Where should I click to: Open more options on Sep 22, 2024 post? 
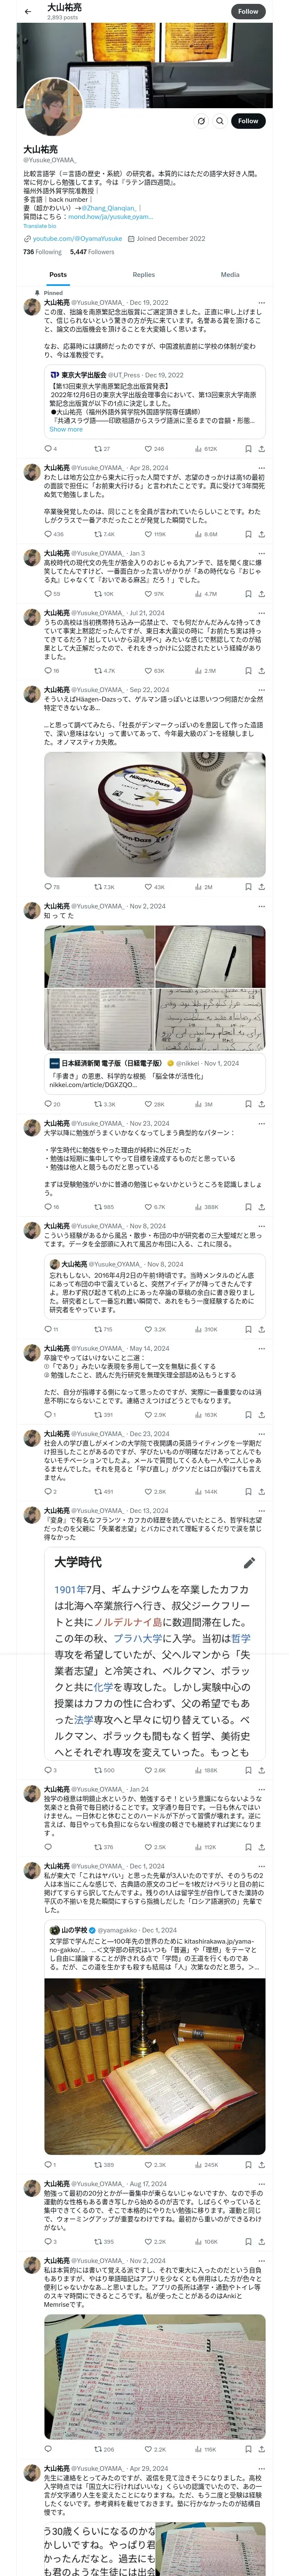[x=261, y=690]
